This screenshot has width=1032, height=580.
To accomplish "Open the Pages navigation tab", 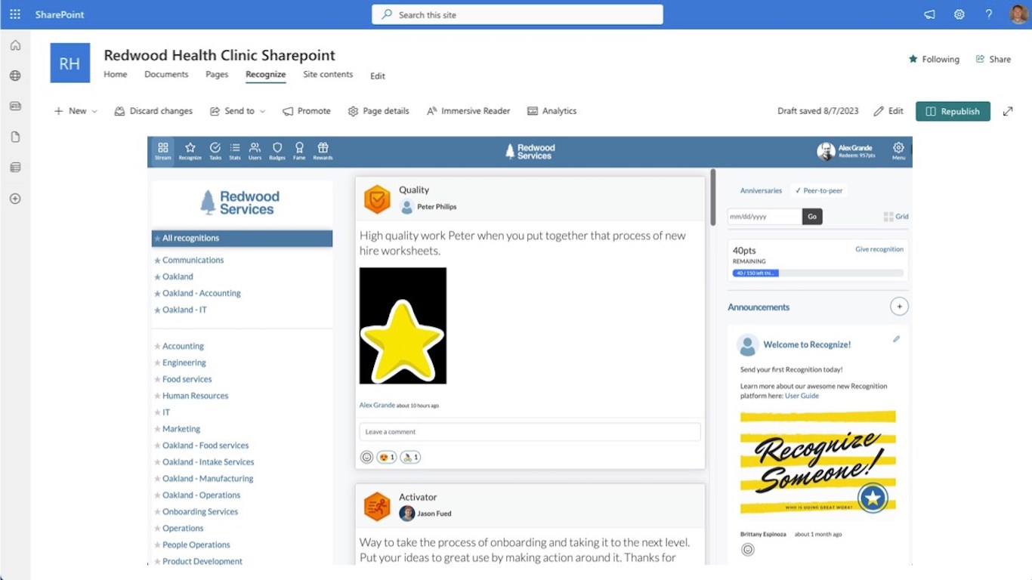I will [217, 74].
